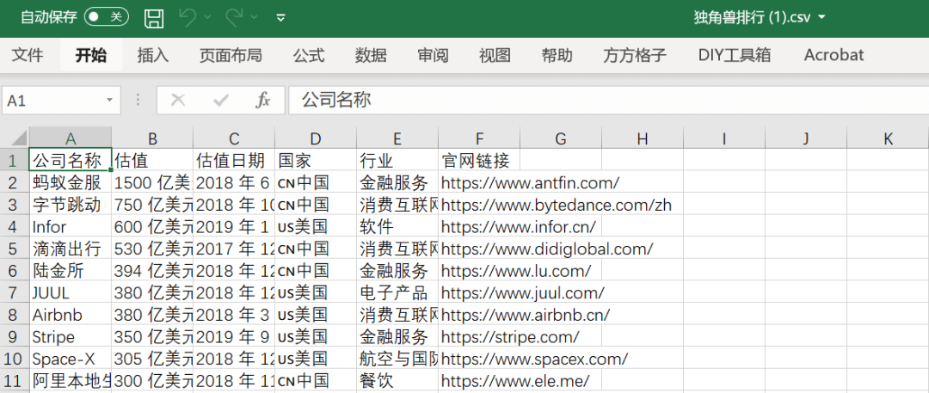Select cell containing Space-X
This screenshot has height=393, width=929.
pyautogui.click(x=70, y=359)
